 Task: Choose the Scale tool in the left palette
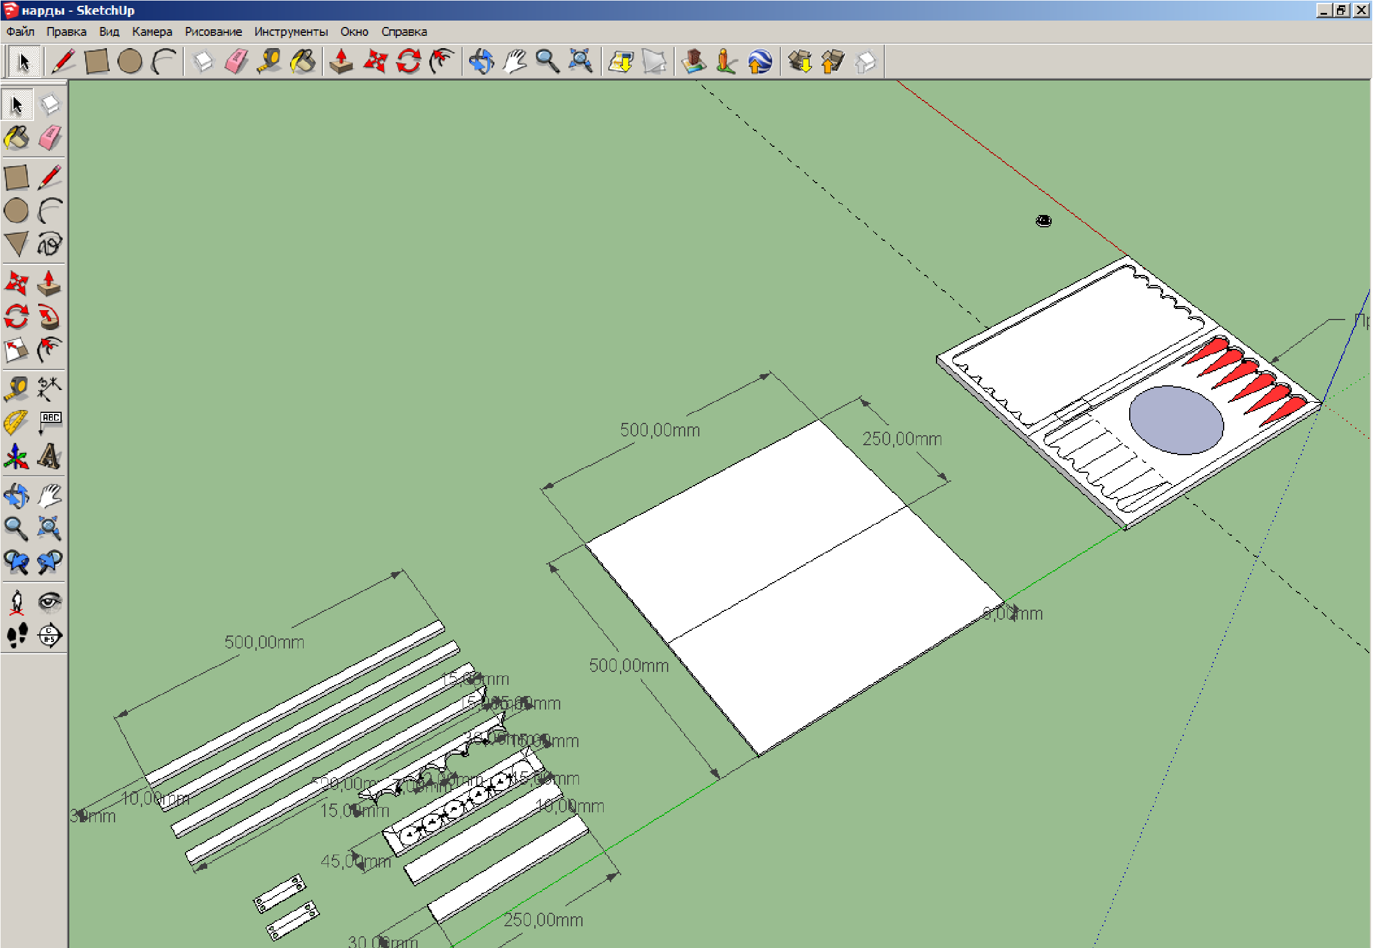[16, 351]
